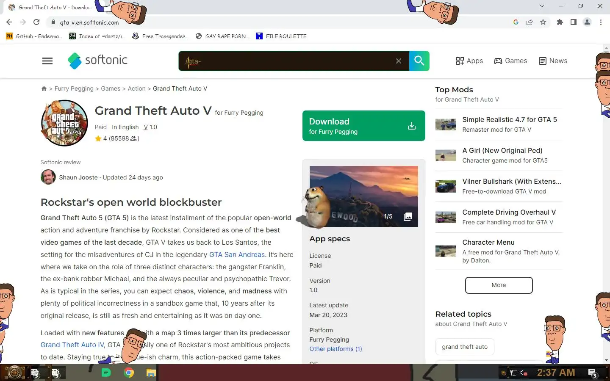Open the Chrome extensions puzzle icon
Image resolution: width=610 pixels, height=381 pixels.
560,22
